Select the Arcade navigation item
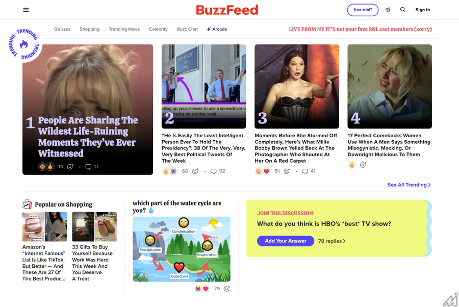This screenshot has height=307, width=459. (x=217, y=29)
